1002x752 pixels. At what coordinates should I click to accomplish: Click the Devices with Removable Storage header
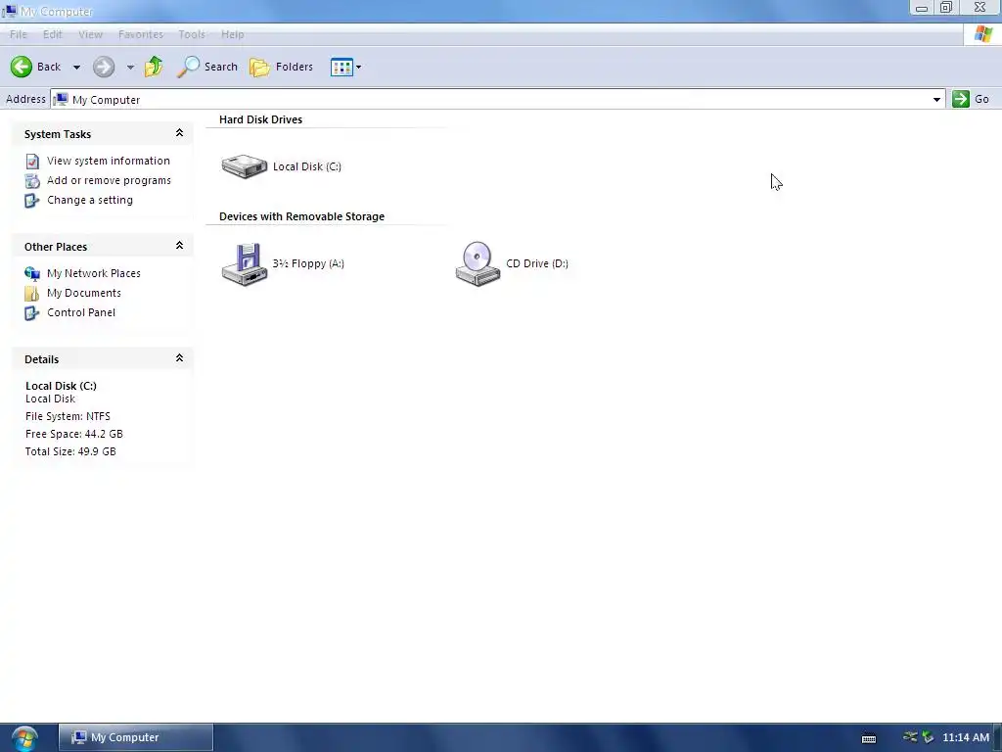point(301,216)
